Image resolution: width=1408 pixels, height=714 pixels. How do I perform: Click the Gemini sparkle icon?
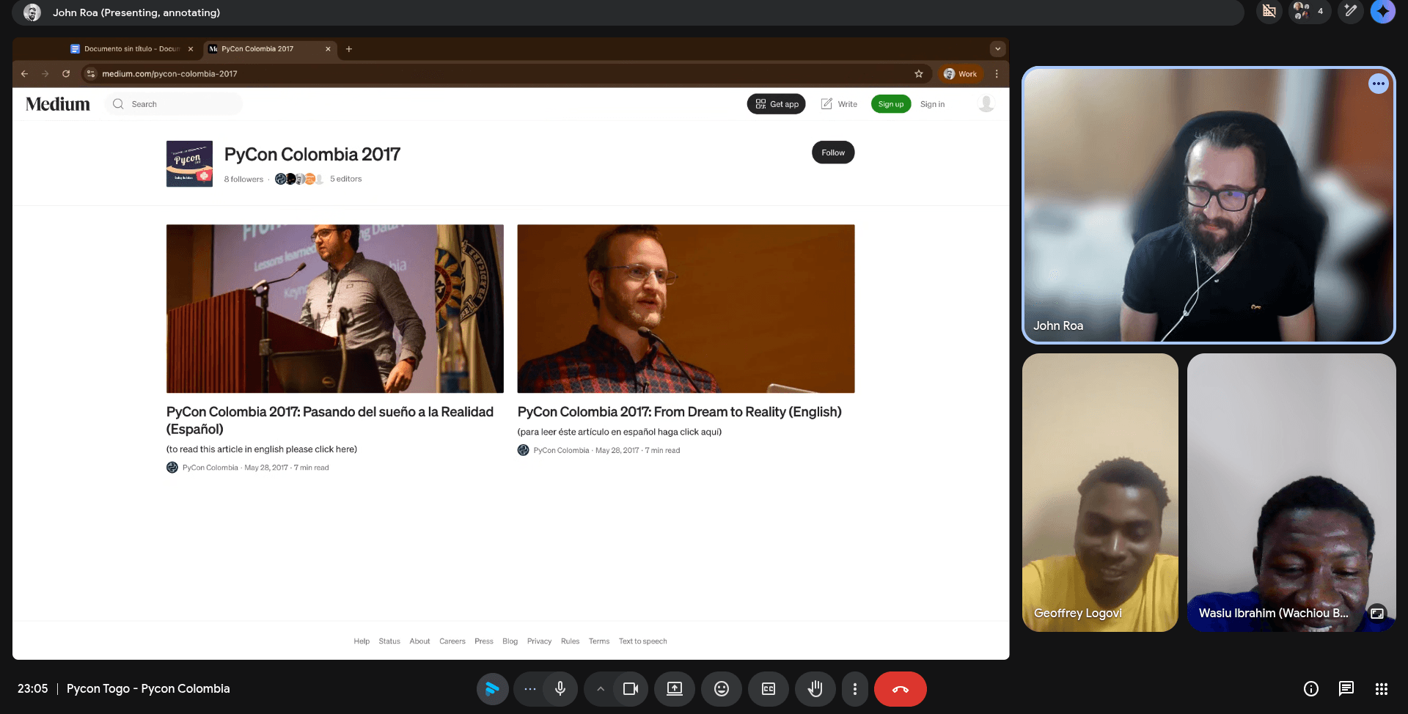click(1383, 12)
